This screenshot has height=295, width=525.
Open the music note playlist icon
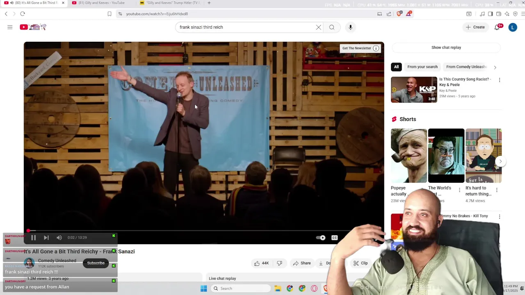click(x=482, y=14)
